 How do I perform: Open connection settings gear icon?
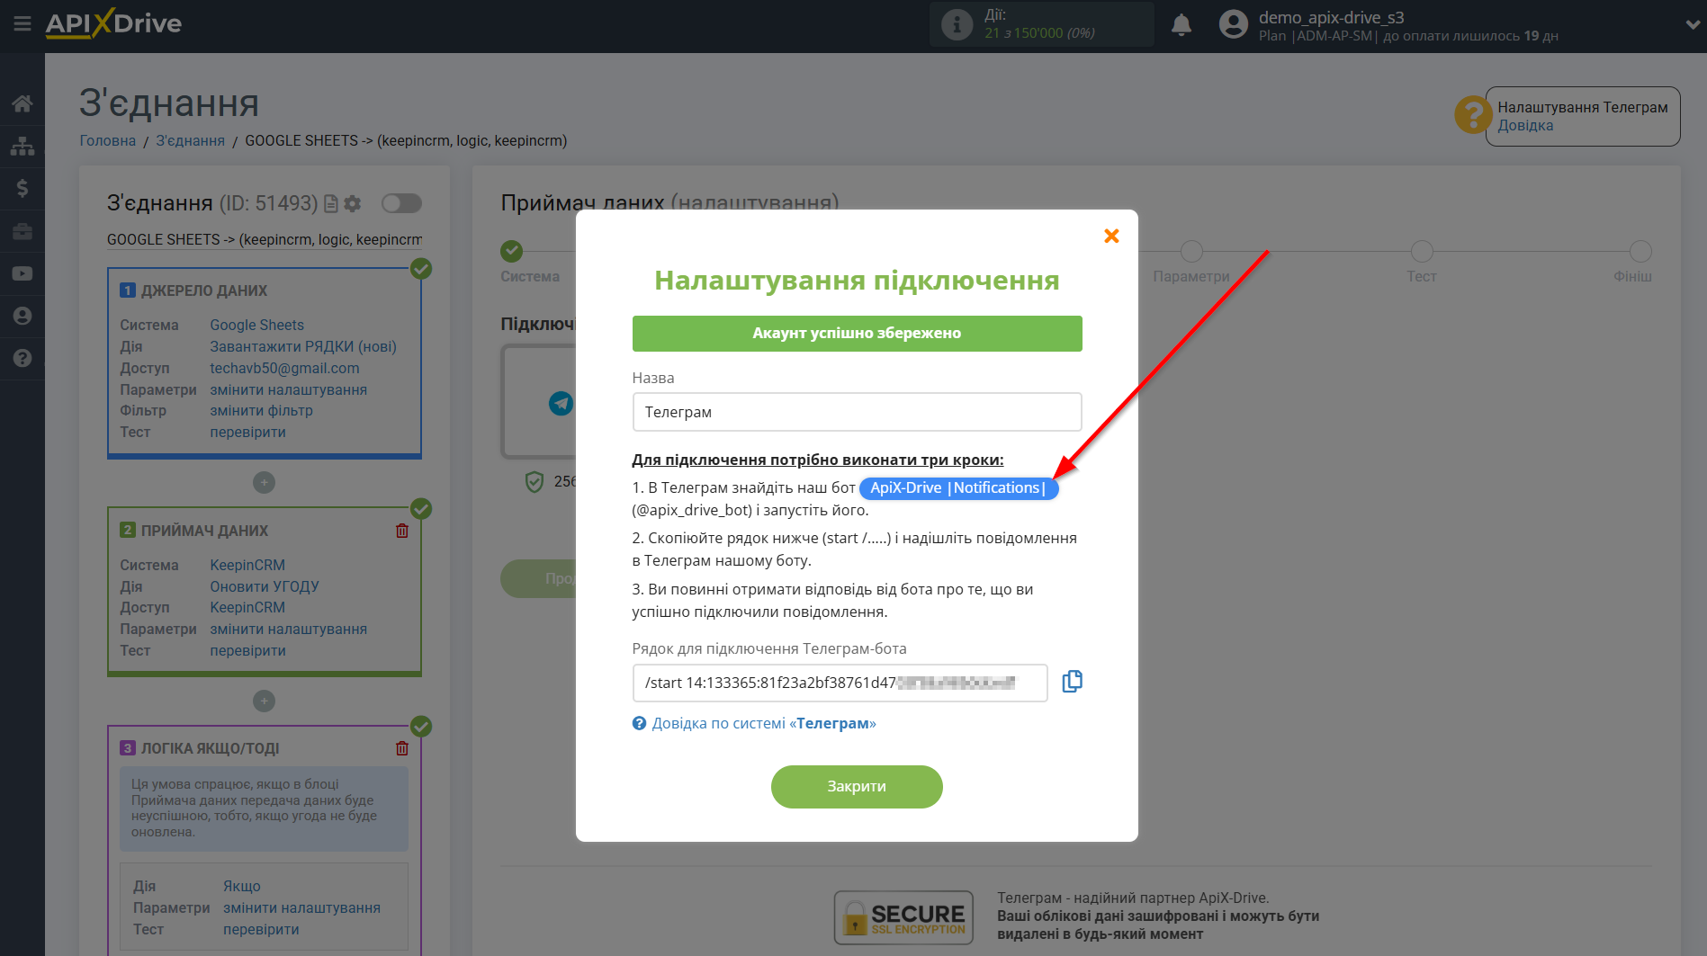coord(353,204)
